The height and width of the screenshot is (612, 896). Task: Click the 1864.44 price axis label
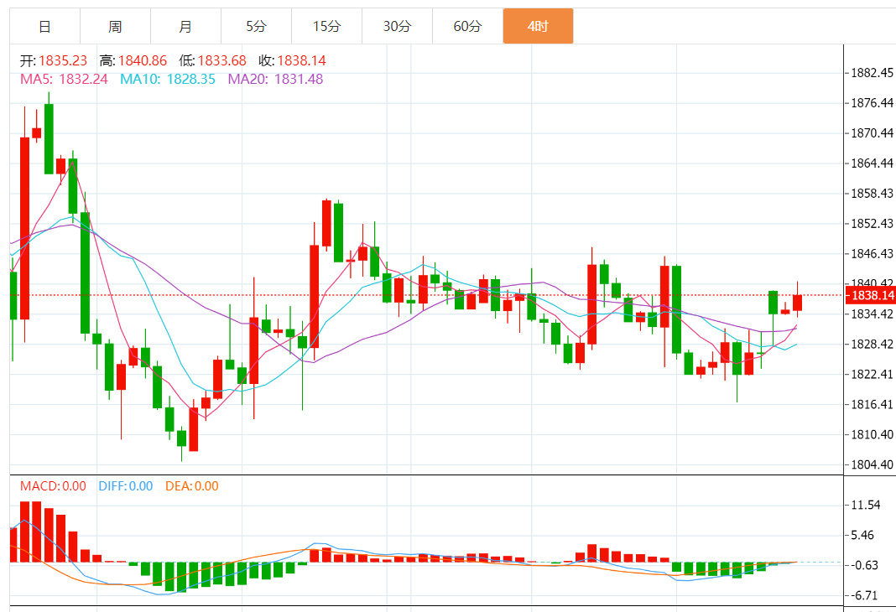click(x=872, y=163)
